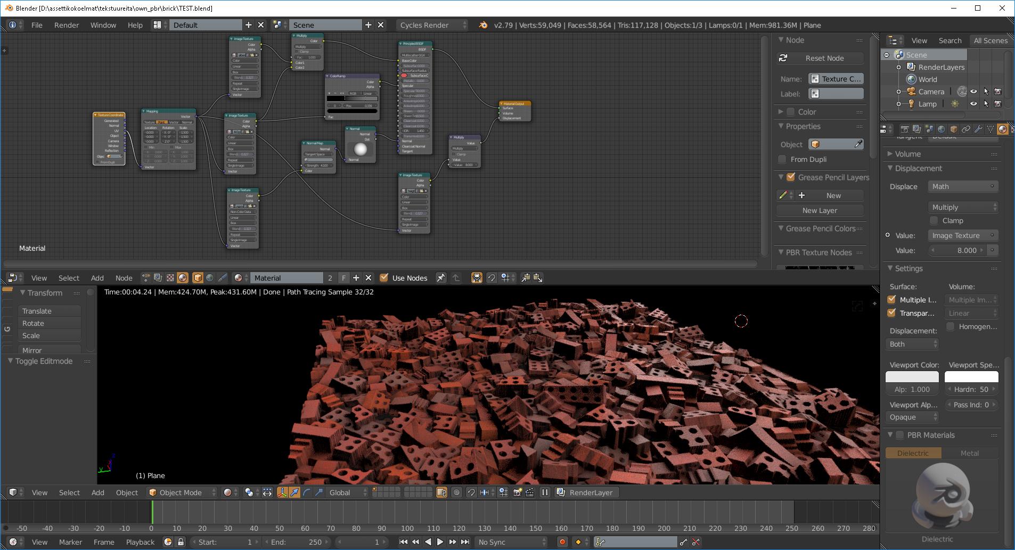Enable the Homogeneous volume checkbox
The height and width of the screenshot is (550, 1015).
pos(951,326)
